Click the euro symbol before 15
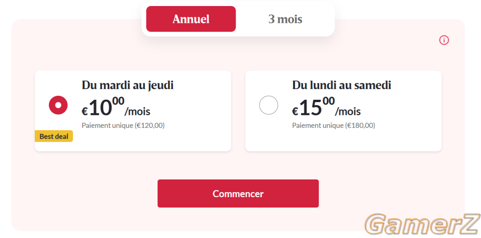Screen dimensions: 481x238 pyautogui.click(x=295, y=112)
